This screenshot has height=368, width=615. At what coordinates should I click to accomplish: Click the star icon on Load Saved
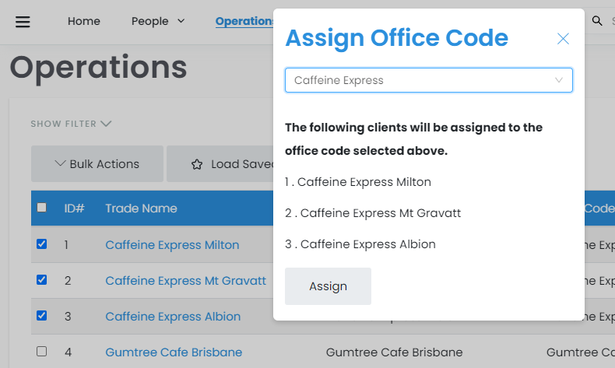197,164
